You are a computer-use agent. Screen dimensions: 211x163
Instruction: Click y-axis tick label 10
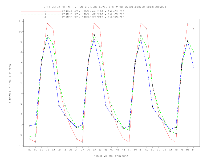[x=21, y=32]
